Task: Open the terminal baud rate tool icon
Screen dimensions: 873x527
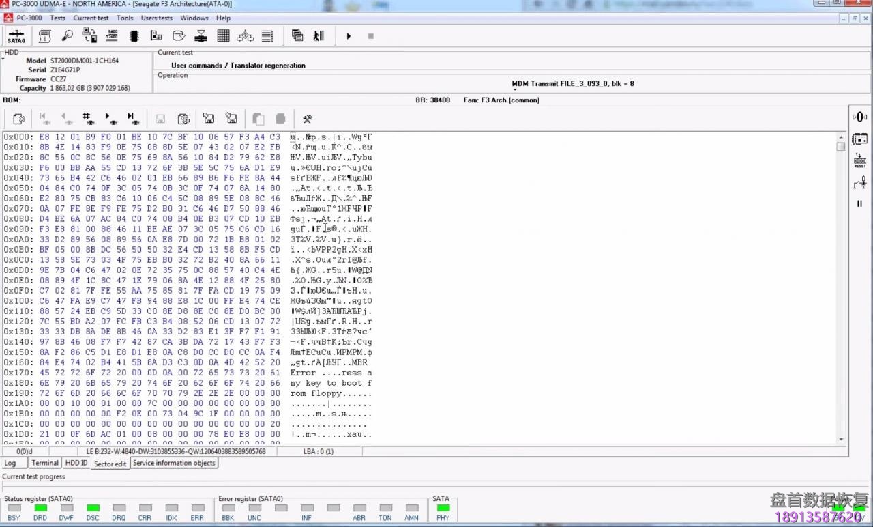Action: tap(112, 35)
